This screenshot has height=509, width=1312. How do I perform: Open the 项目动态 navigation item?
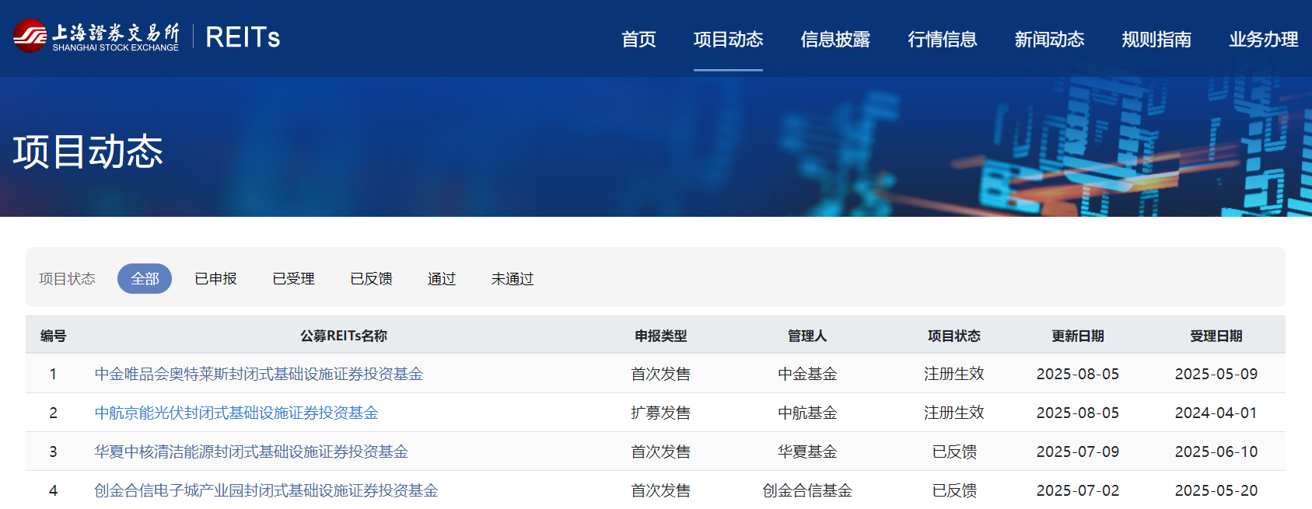coord(728,39)
